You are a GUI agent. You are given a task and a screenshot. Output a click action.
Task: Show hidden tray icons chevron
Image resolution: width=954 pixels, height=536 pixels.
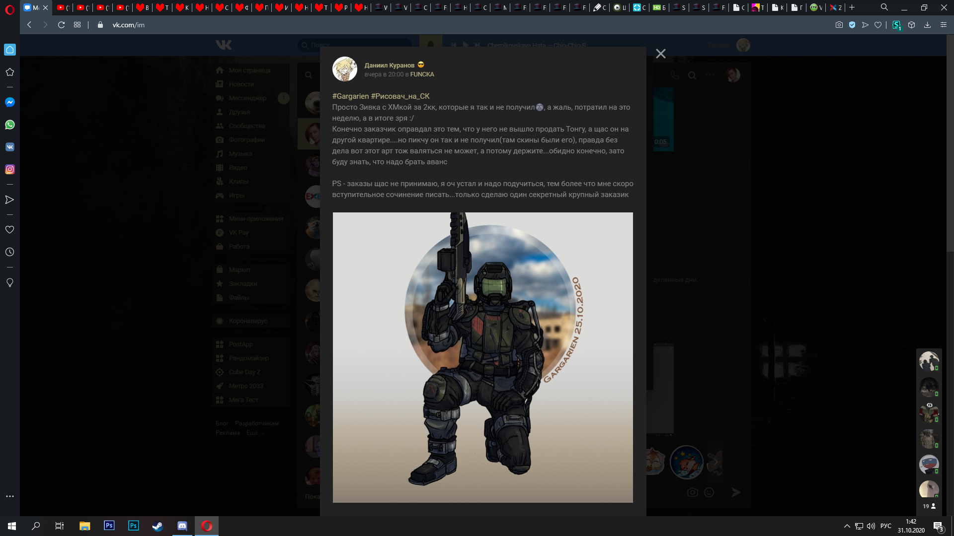click(x=847, y=526)
